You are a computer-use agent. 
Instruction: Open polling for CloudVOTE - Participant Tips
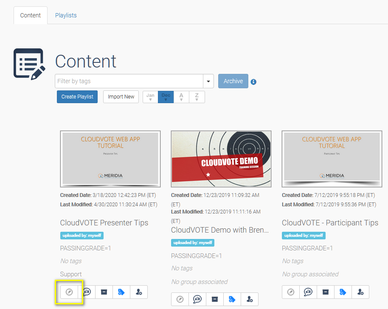point(308,292)
